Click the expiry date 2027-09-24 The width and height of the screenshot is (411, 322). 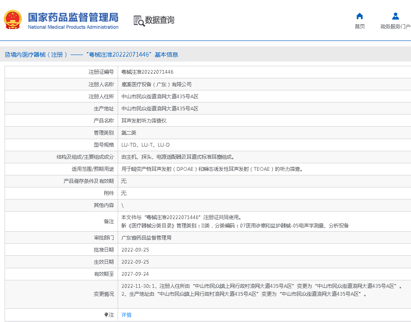pos(135,274)
